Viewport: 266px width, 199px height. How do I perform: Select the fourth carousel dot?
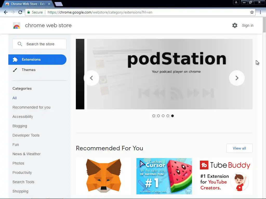point(168,116)
